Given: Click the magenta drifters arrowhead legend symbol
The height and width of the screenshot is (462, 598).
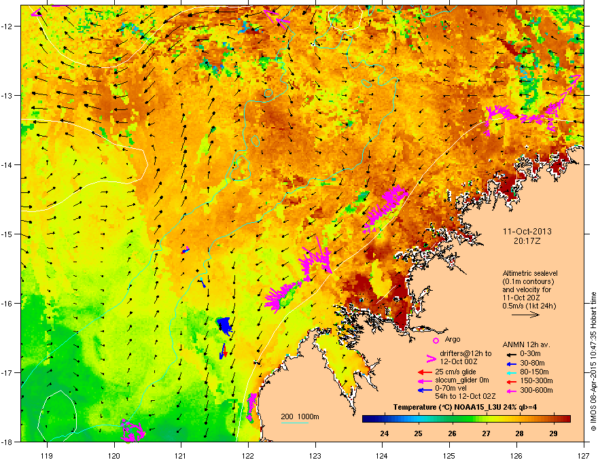Looking at the screenshot, I should (x=432, y=359).
